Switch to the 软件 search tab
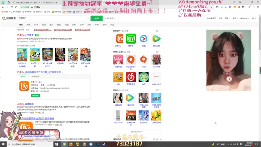Image resolution: width=261 pixels, height=147 pixels. click(97, 25)
